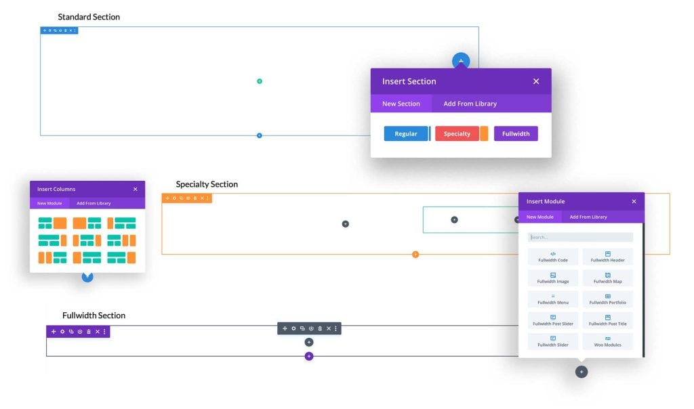Select the Fullwidth Slider module

(x=552, y=342)
